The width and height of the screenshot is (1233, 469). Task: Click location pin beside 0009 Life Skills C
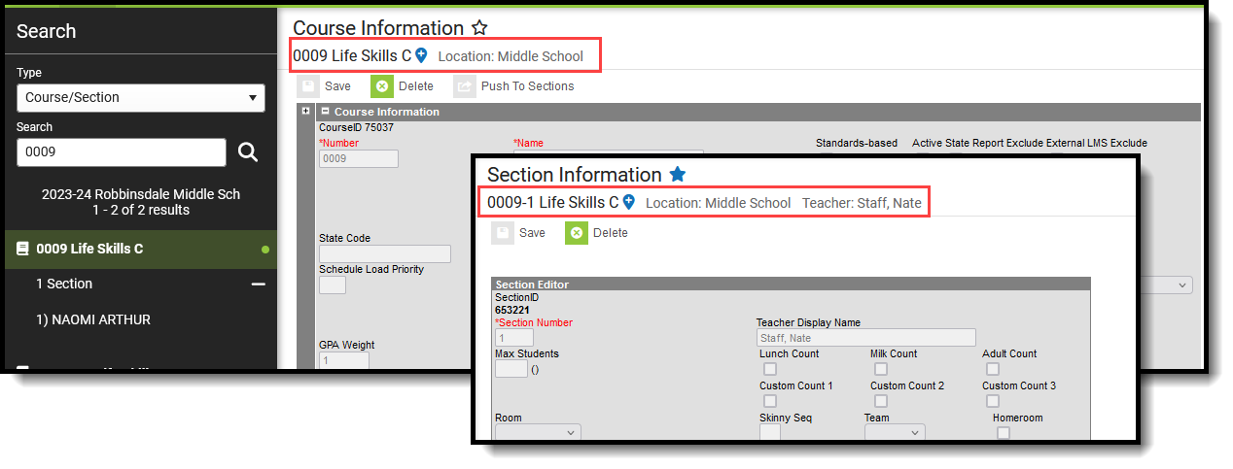click(x=421, y=56)
